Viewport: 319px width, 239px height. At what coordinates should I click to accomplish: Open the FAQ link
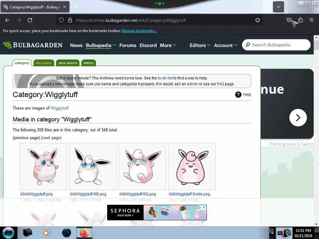coord(220,84)
